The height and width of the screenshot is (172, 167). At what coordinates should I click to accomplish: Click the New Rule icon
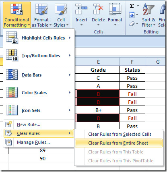coord(8,124)
